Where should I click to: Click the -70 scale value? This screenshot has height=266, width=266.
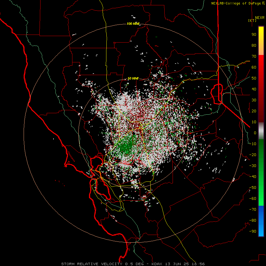point(253,210)
